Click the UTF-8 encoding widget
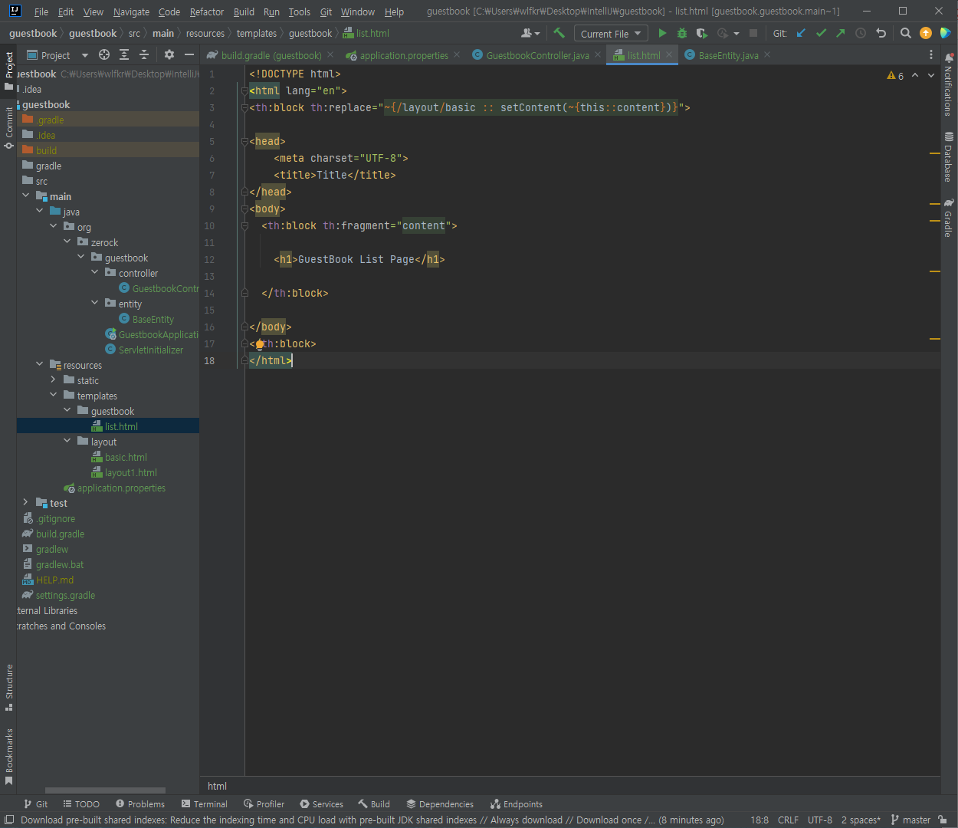Image resolution: width=958 pixels, height=828 pixels. [x=820, y=820]
